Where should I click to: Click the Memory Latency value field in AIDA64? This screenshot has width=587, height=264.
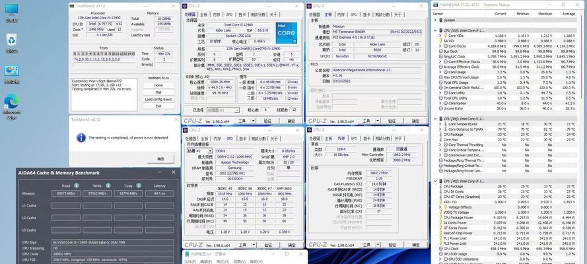[x=160, y=193]
